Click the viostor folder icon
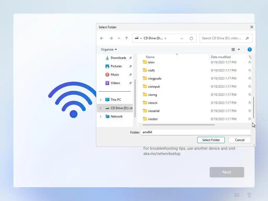The height and width of the screenshot is (201, 268). point(145,119)
